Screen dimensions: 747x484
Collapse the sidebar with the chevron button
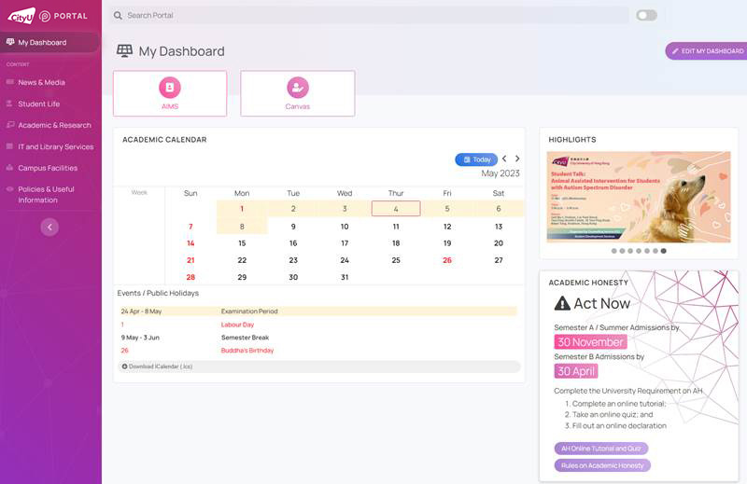coord(50,227)
